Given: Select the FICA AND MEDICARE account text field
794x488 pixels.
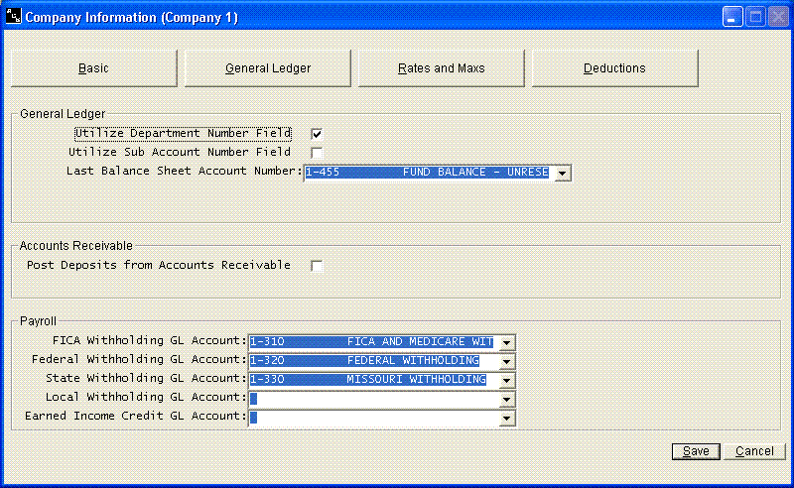Looking at the screenshot, I should (x=372, y=342).
